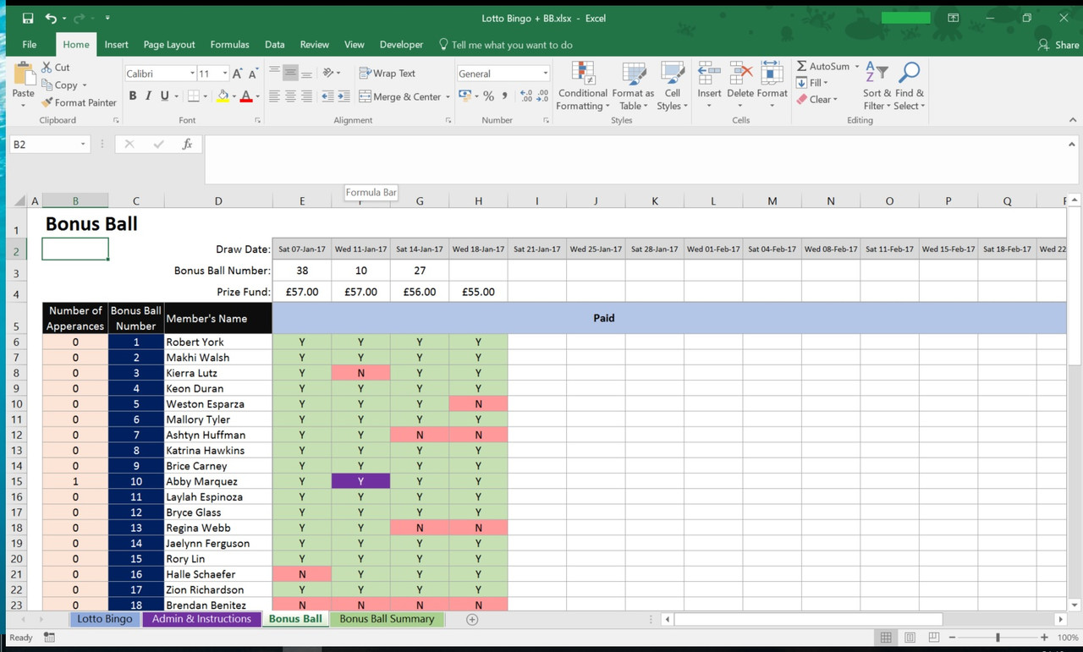Cut the selected cell

click(56, 67)
